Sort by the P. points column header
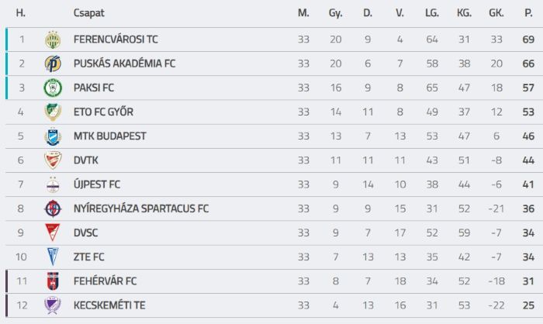The width and height of the screenshot is (543, 324). pos(528,13)
